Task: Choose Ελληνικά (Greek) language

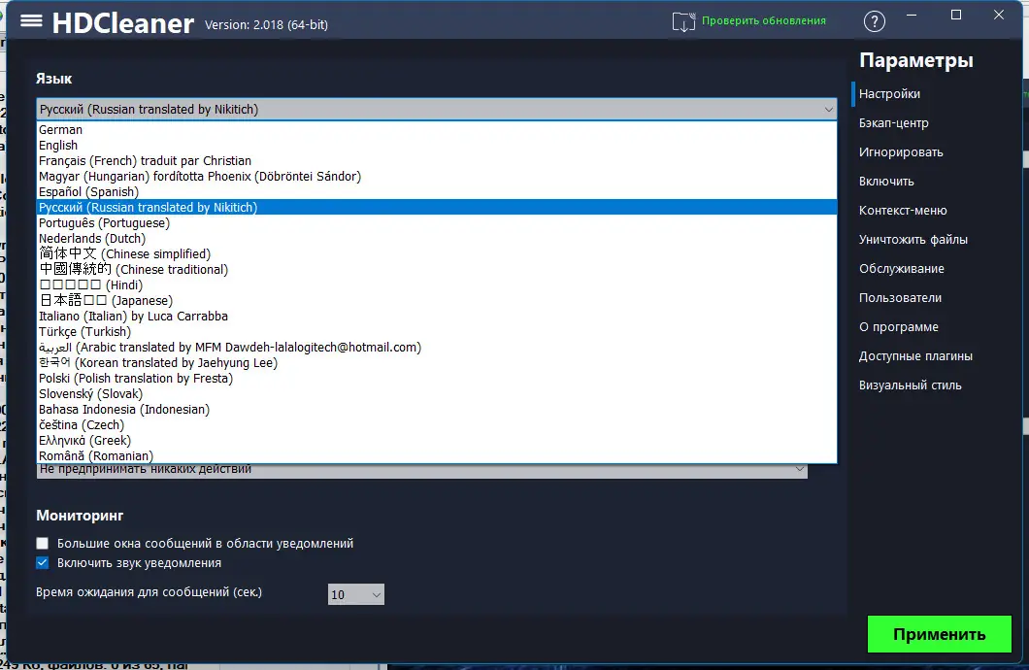Action: click(437, 440)
